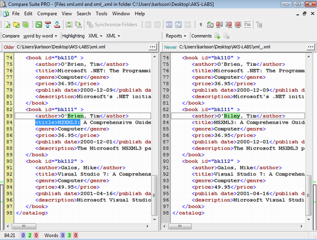
Task: Toggle the paragraph mark display icon
Action: 201,25
